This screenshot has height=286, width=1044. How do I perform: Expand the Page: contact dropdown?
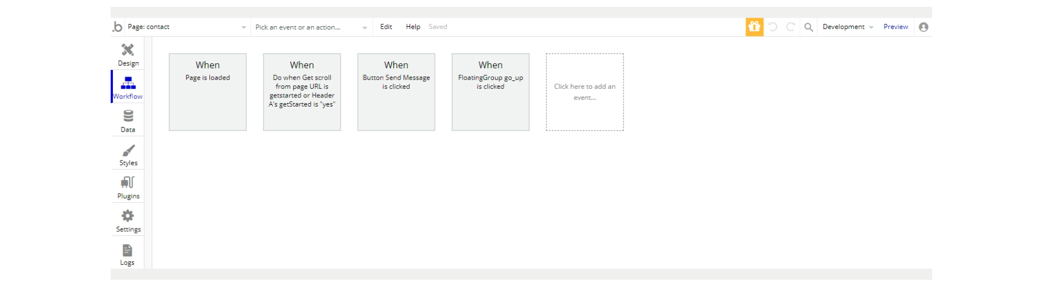(x=187, y=27)
